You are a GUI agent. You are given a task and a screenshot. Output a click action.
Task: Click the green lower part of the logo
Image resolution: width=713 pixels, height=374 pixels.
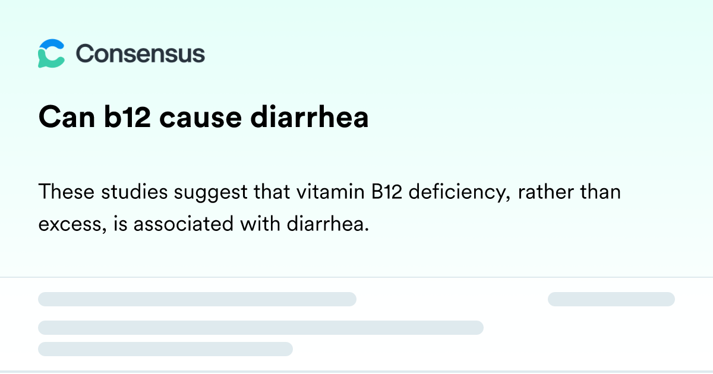click(x=49, y=61)
